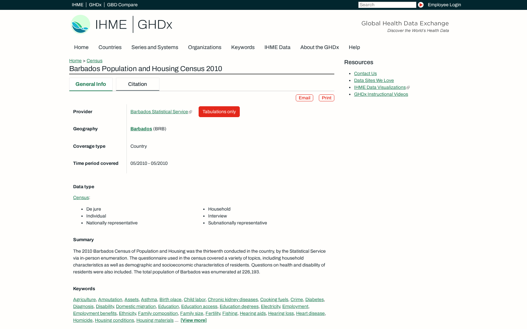Click the Print button

coord(326,98)
